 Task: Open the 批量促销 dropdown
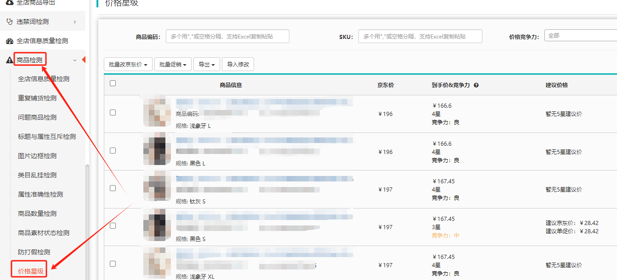[x=173, y=65]
